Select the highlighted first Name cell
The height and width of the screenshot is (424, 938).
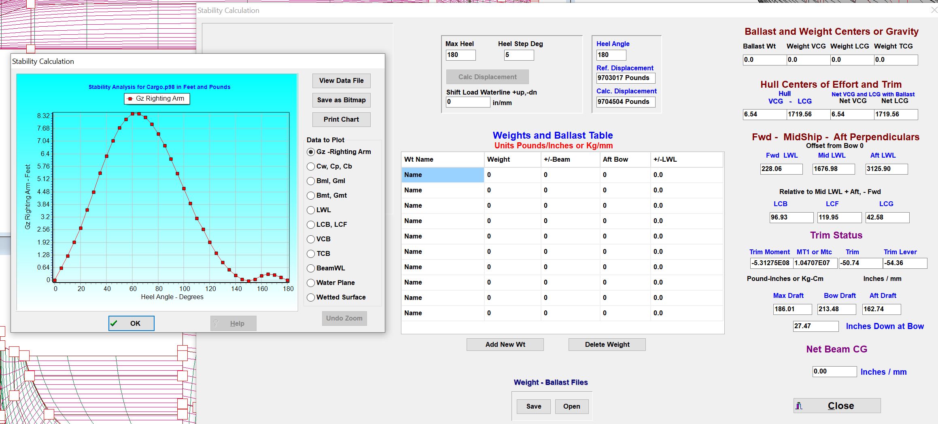pyautogui.click(x=443, y=175)
